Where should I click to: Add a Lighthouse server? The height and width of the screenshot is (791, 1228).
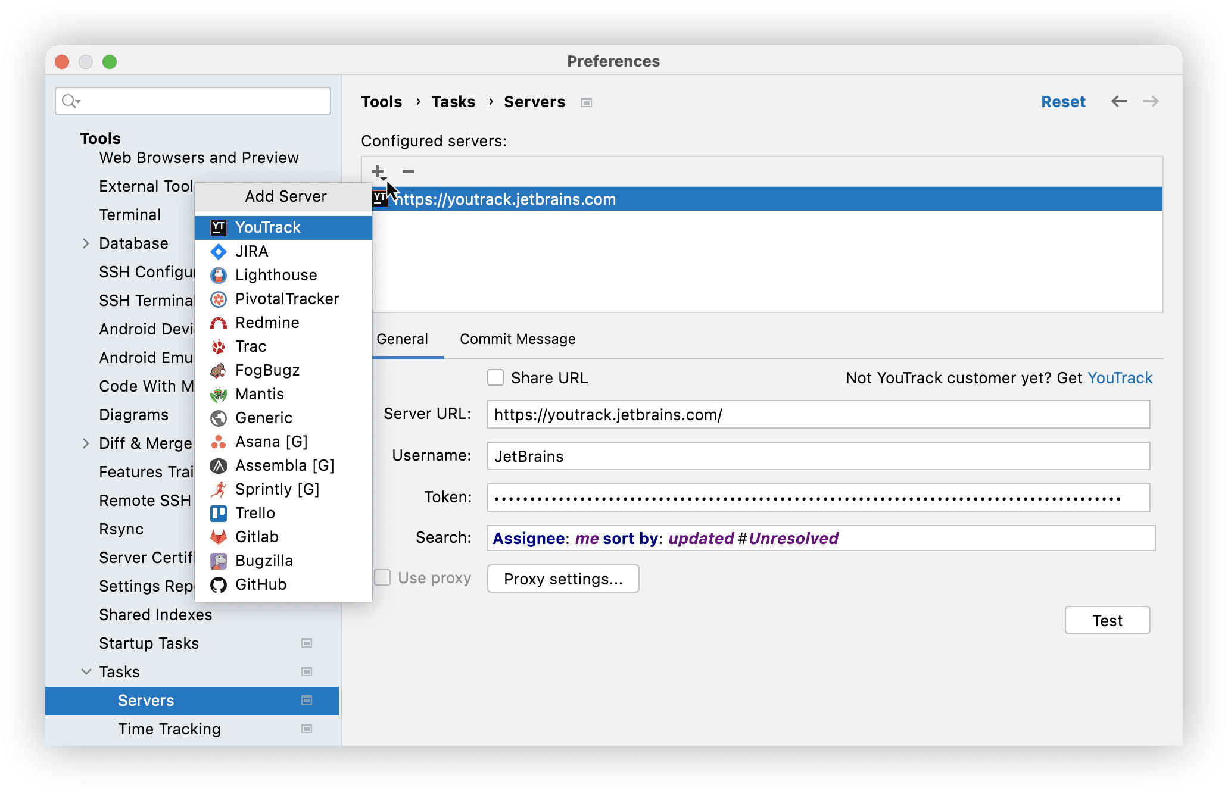pyautogui.click(x=276, y=274)
